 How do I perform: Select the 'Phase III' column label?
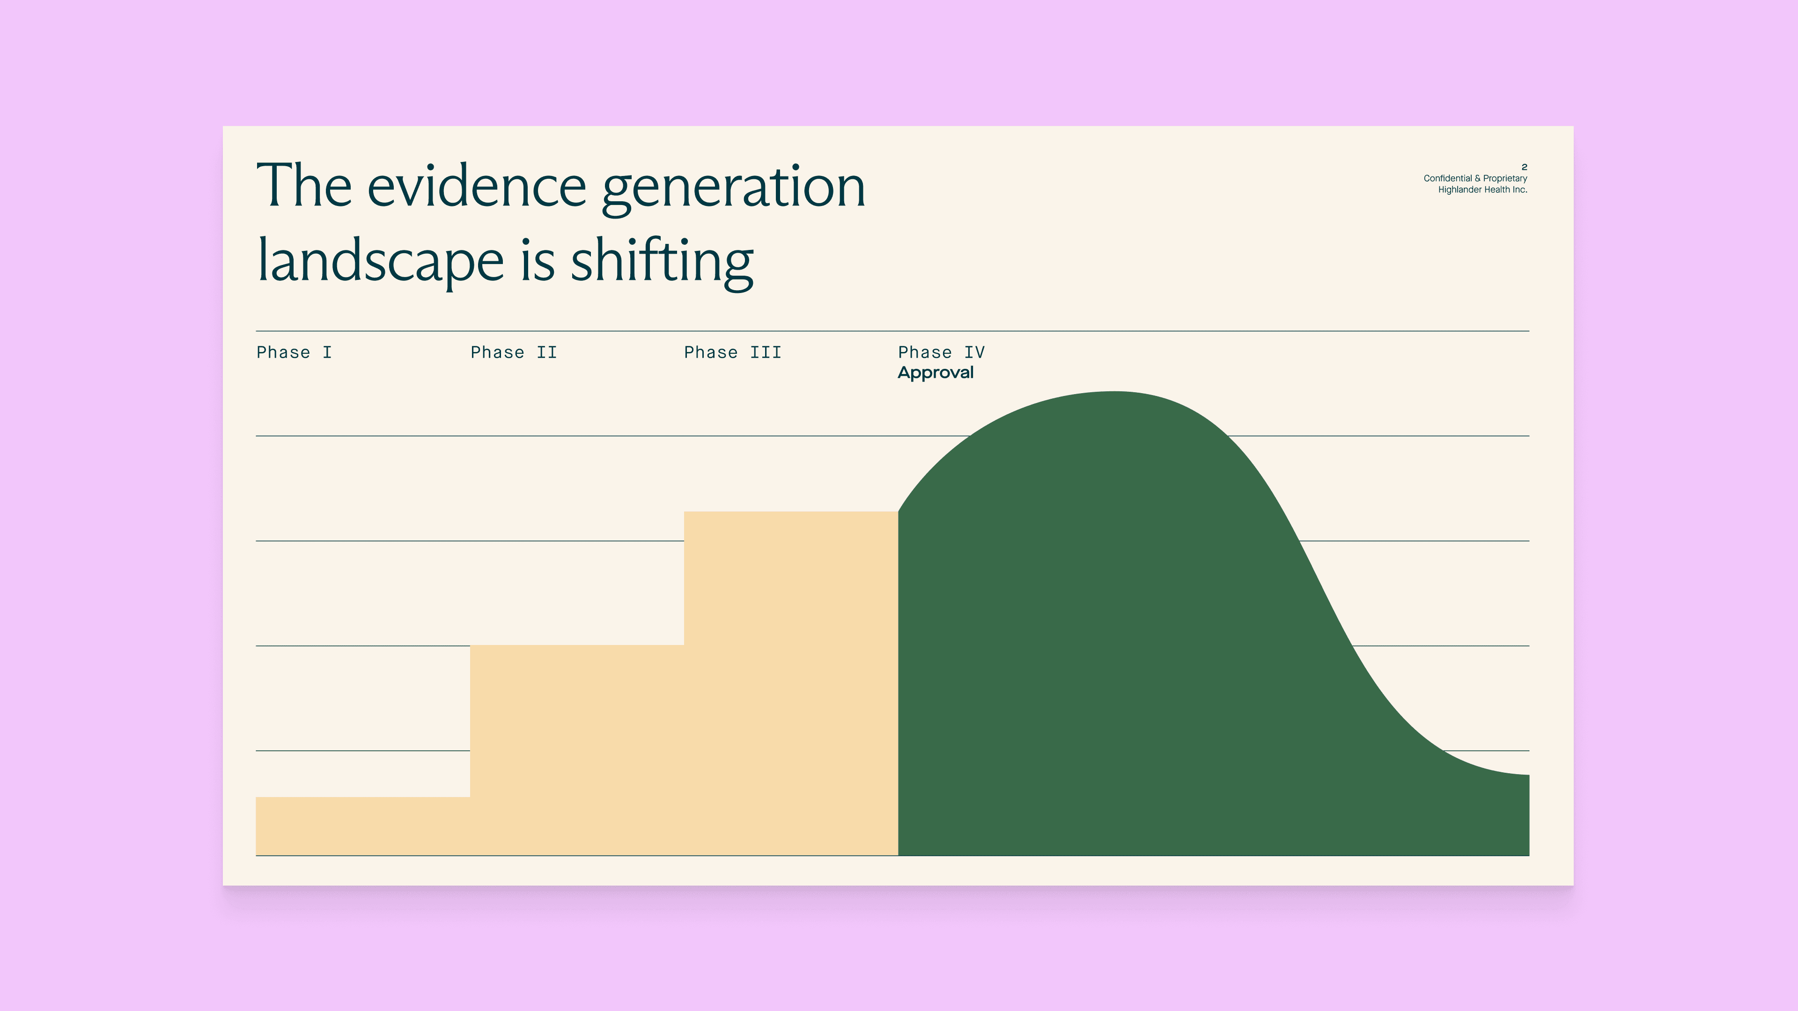(732, 352)
